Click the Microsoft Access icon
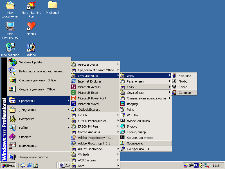Image resolution: width=225 pixels, height=169 pixels. pyautogui.click(x=73, y=87)
